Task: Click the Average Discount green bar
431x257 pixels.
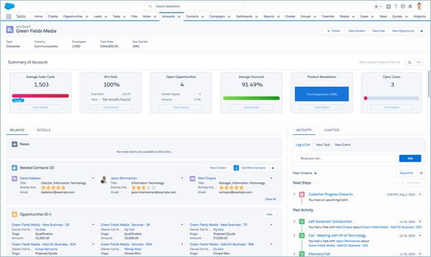Action: tap(251, 98)
